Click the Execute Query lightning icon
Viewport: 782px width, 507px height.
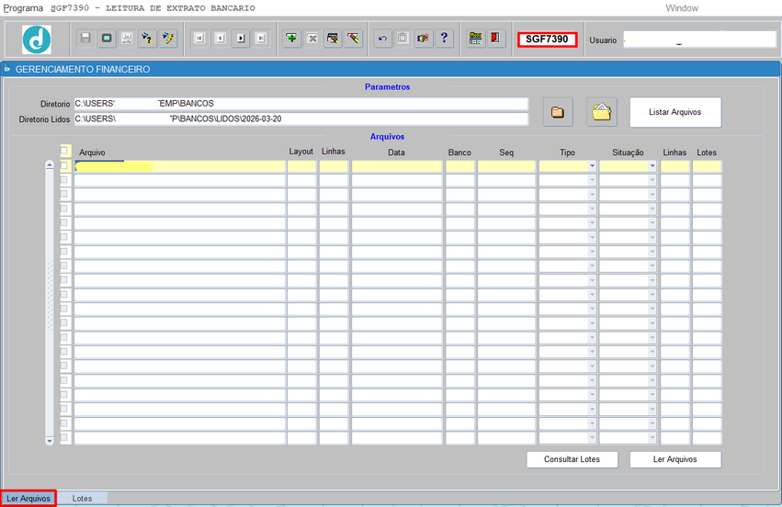click(168, 39)
